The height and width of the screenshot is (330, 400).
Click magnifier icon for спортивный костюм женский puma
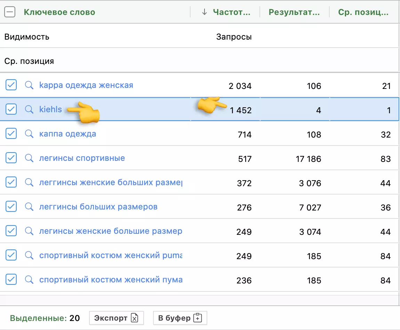click(x=29, y=255)
